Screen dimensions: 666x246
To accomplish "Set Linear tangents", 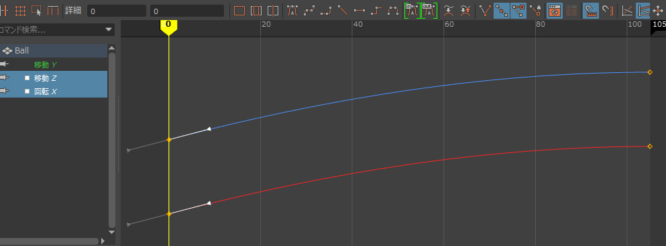I will [x=342, y=11].
